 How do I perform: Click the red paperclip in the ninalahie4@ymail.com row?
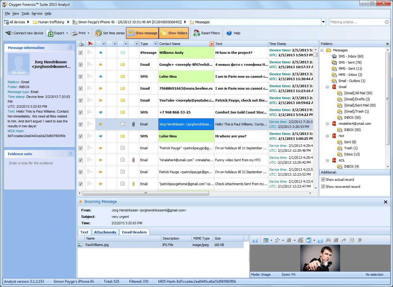[x=133, y=160]
